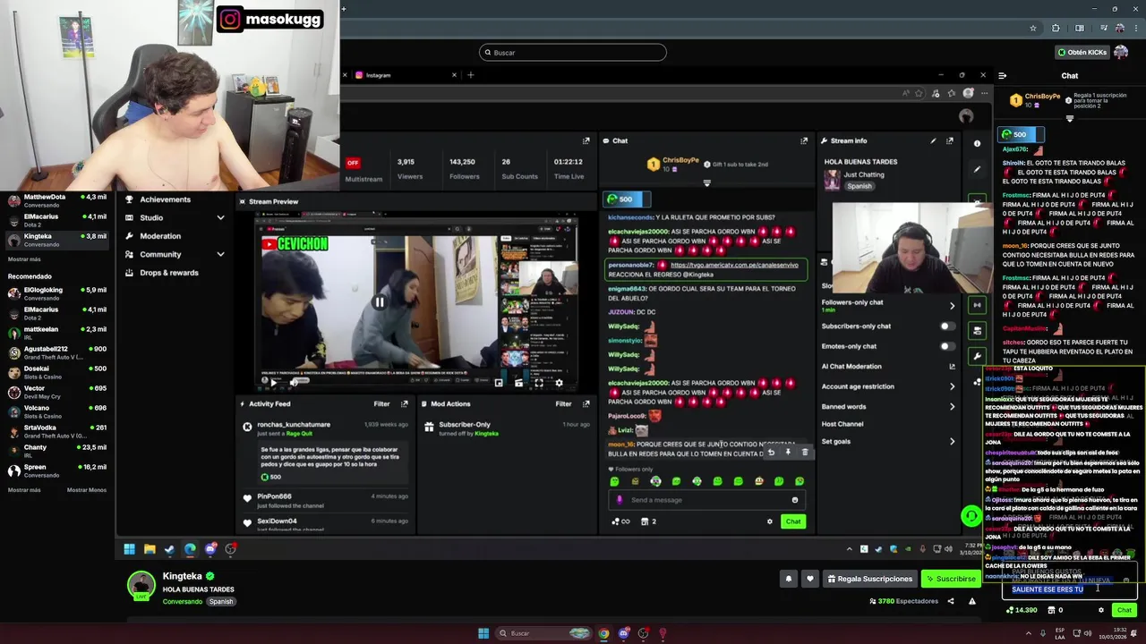Pin the hovered moon_16 chat message

tap(788, 453)
